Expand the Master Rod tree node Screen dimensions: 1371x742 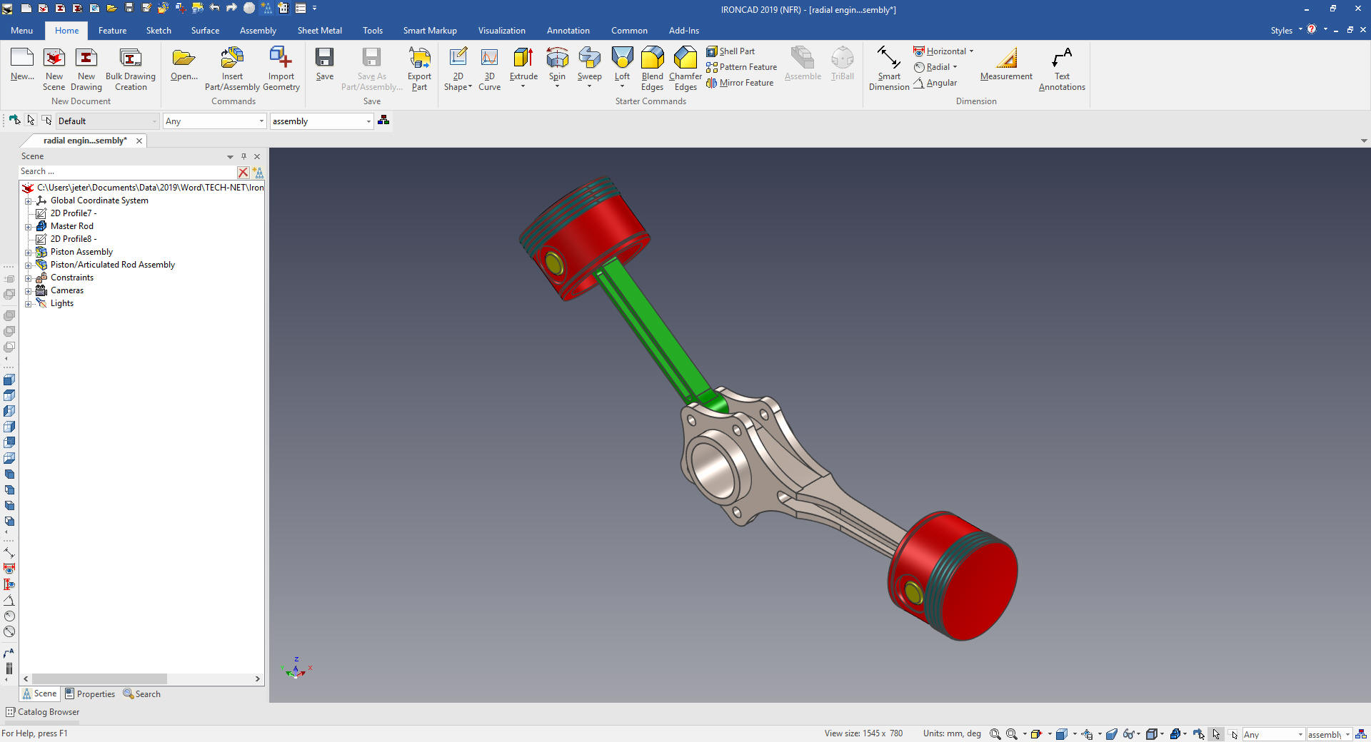point(29,226)
